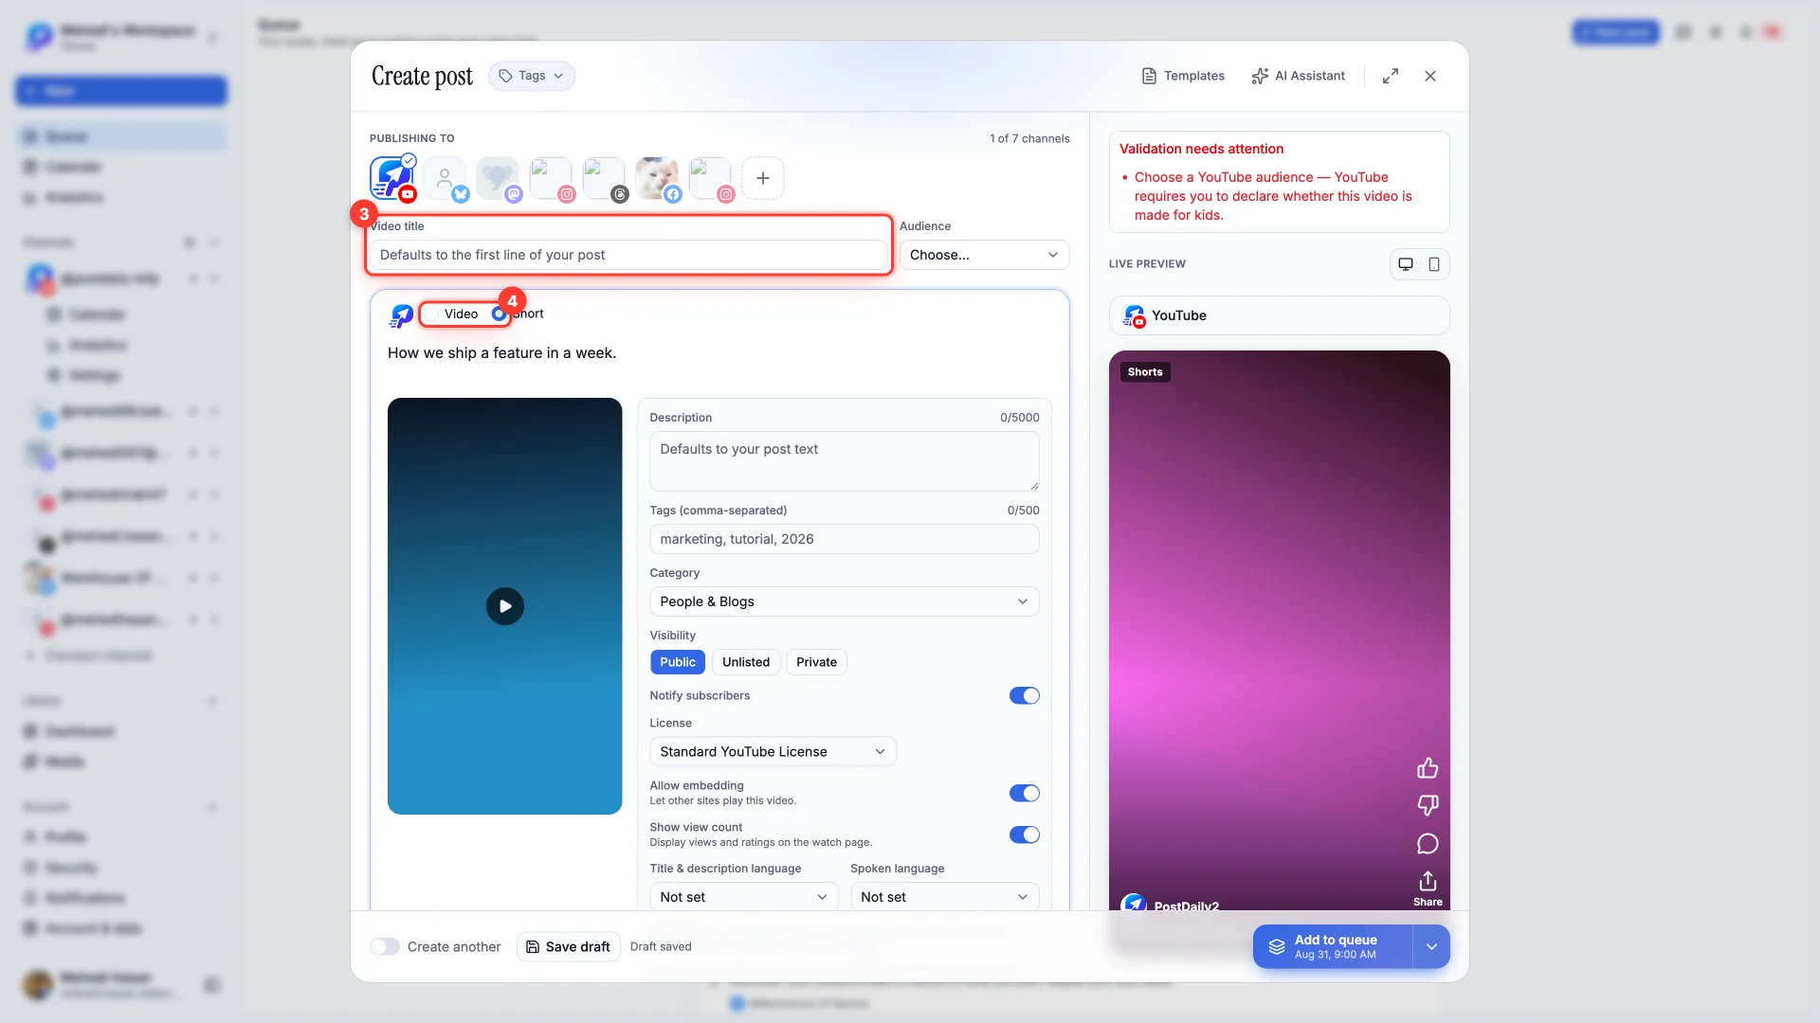Click the like thumbs-up in Shorts preview
Screen dimensions: 1820x1023
click(1428, 768)
